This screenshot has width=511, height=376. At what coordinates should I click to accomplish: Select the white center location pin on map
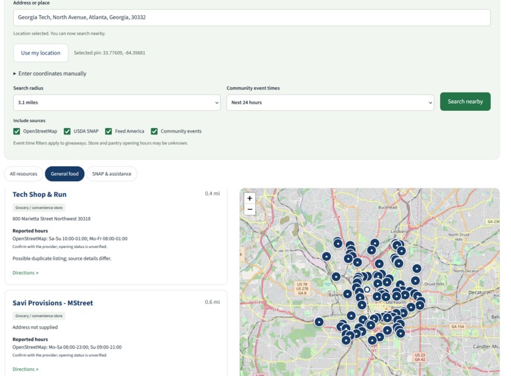coord(367,289)
